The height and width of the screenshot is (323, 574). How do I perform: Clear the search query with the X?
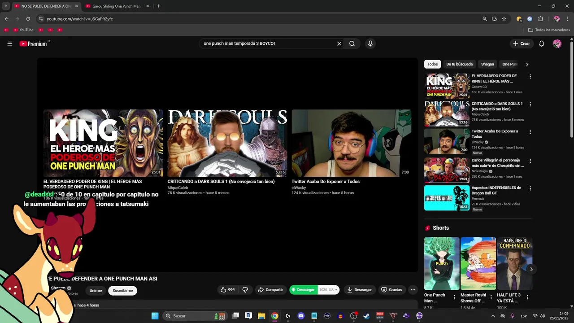(339, 44)
